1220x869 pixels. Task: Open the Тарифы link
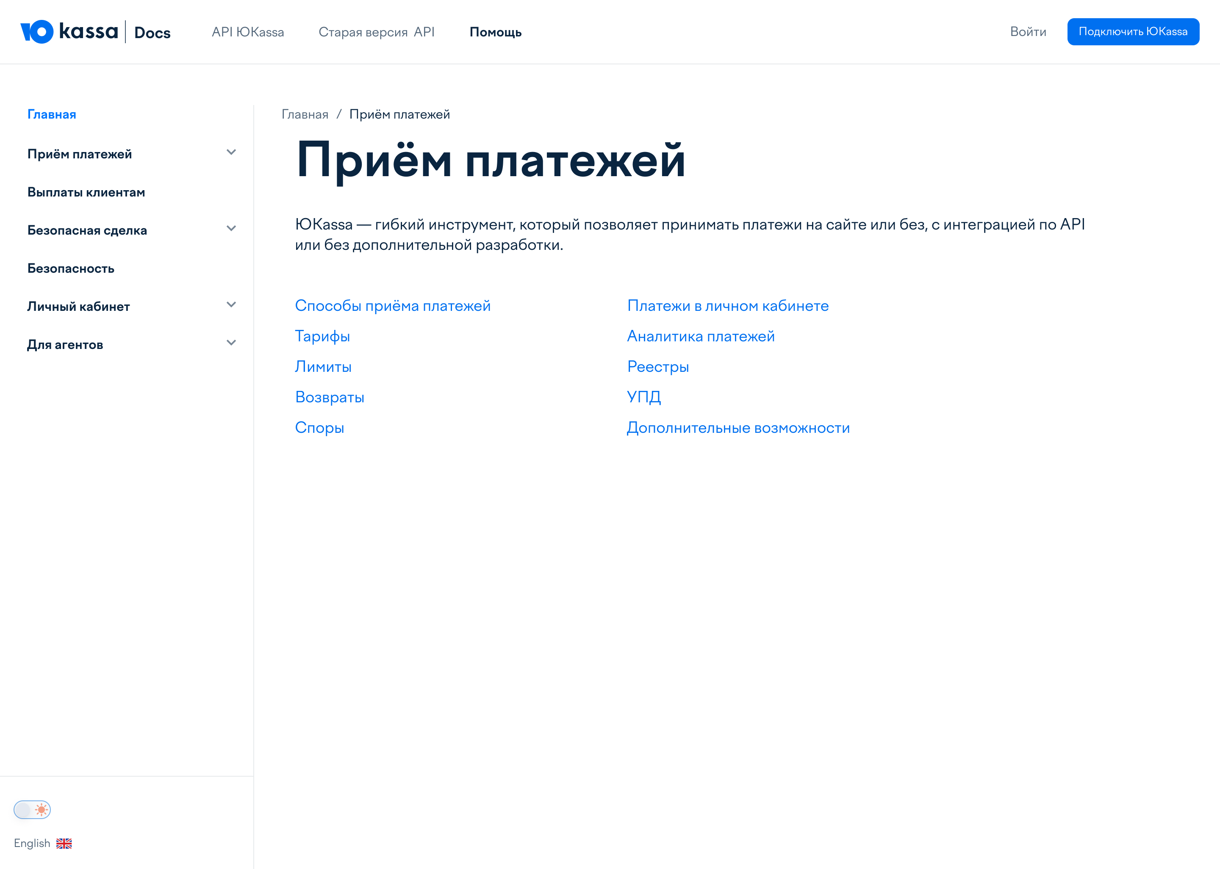(323, 336)
